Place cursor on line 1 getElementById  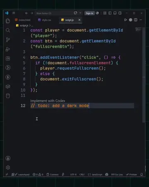click(106, 30)
